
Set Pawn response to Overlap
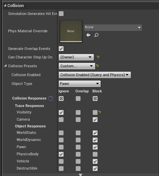(78, 147)
